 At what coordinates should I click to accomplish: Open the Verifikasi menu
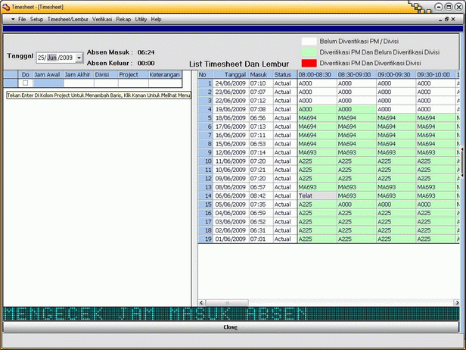coord(102,18)
